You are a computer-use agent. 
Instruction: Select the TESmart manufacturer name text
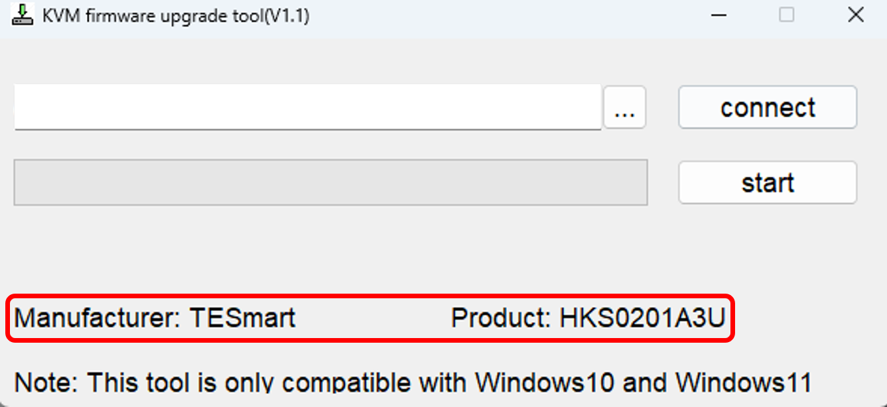[243, 318]
